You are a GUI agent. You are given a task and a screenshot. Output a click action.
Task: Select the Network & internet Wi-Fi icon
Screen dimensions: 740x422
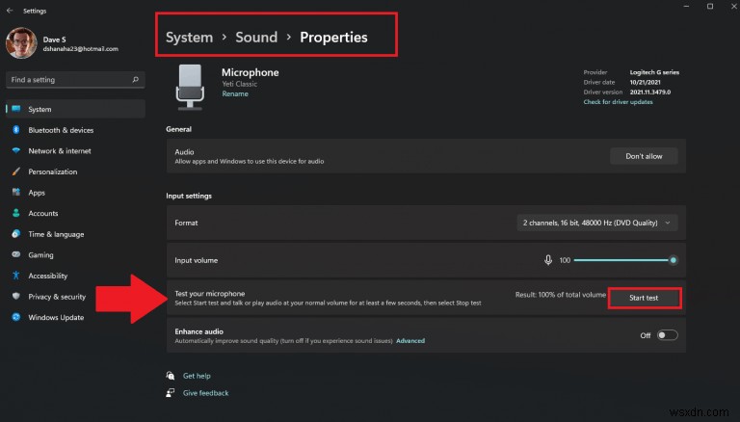click(17, 151)
